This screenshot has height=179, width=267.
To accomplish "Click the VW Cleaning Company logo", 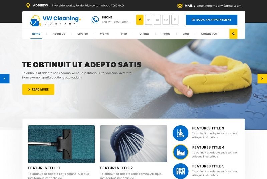I will 55,20.
